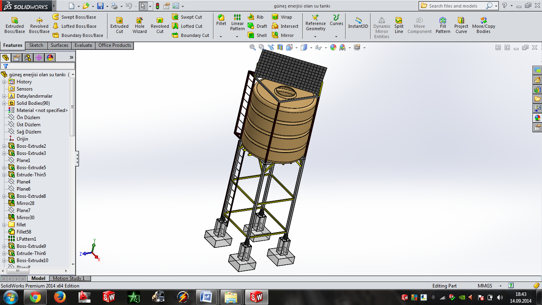Select the Extruded Boss/Base tool
This screenshot has width=542, height=305.
[x=15, y=25]
